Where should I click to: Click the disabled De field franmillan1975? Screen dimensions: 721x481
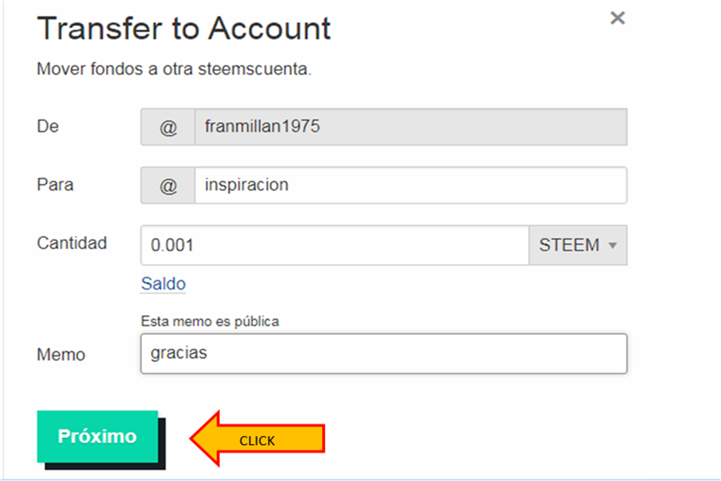[x=410, y=127]
